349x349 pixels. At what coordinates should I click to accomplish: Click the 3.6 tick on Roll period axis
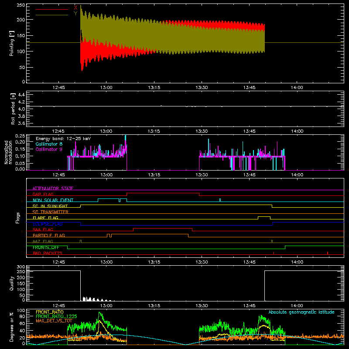tap(21, 123)
